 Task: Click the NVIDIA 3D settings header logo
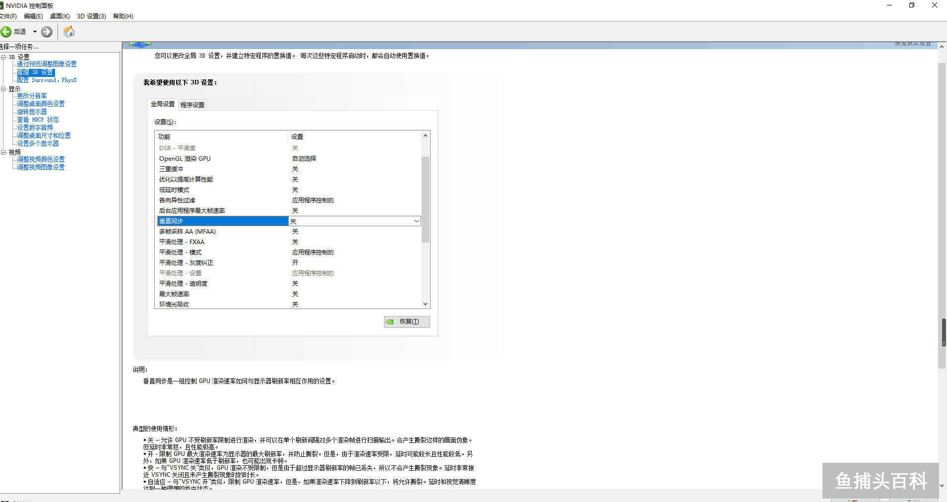point(140,45)
